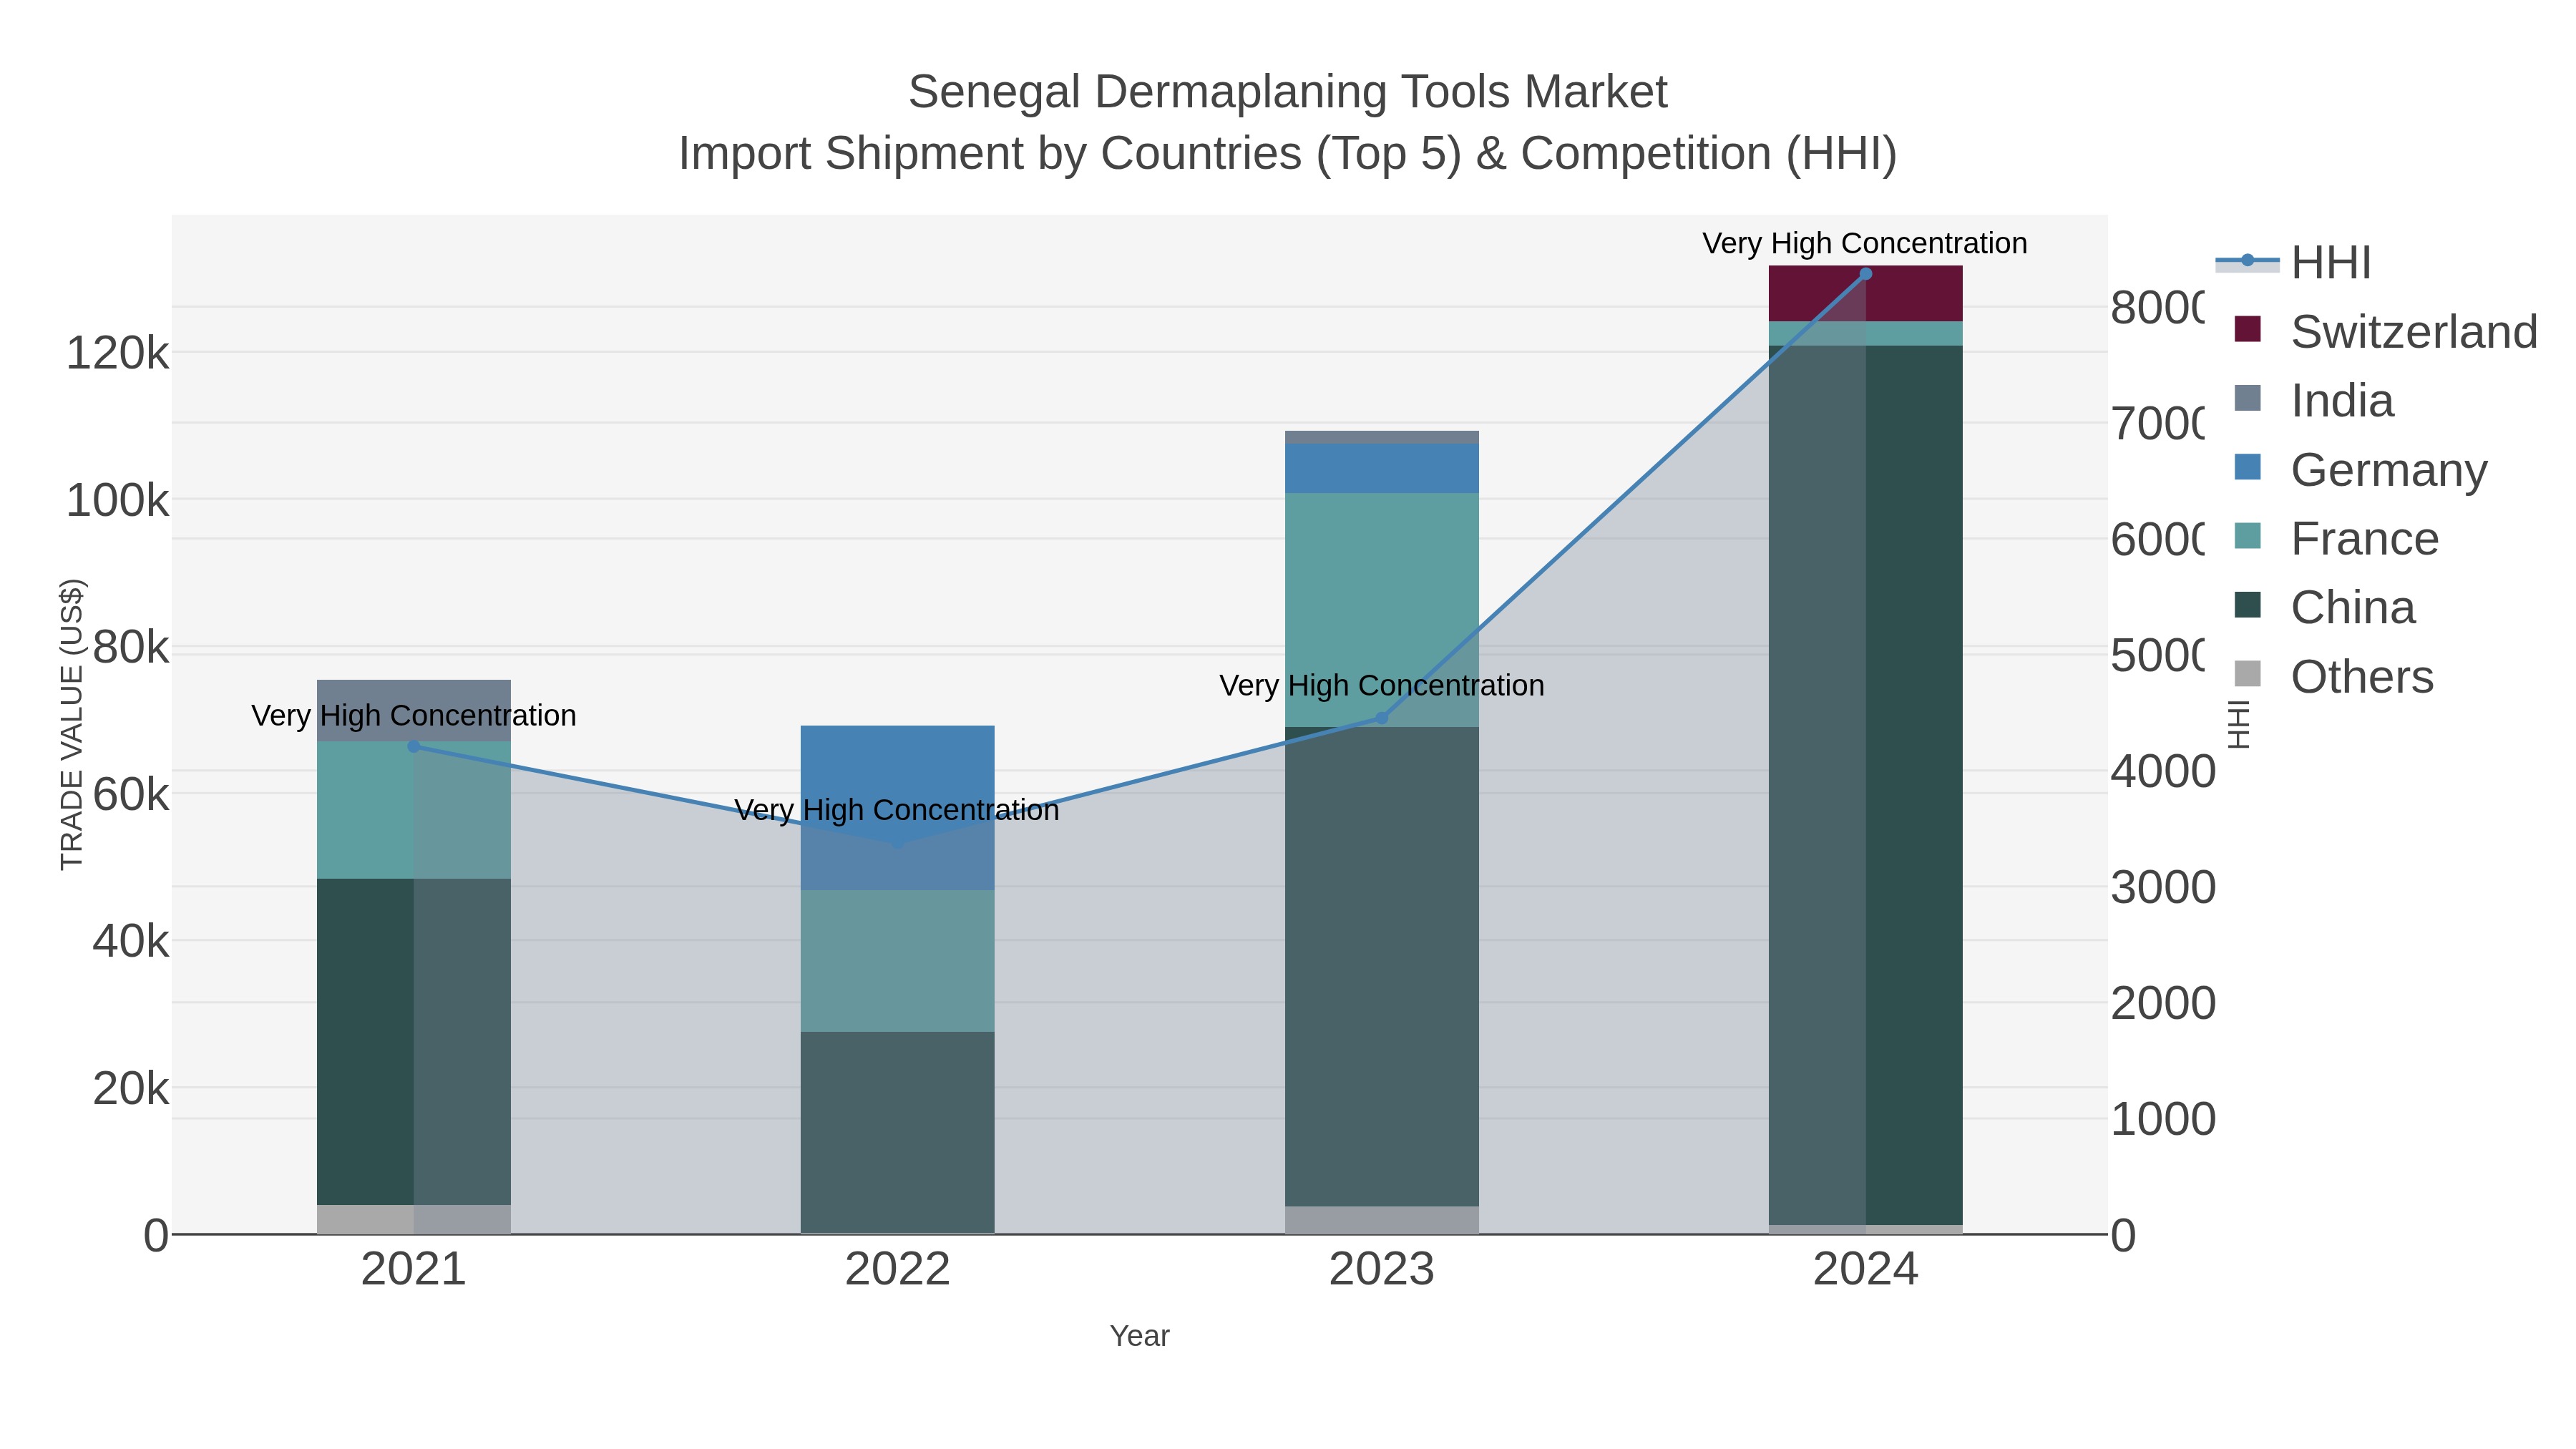Image resolution: width=2576 pixels, height=1449 pixels.
Task: Click the 2023 Very High Concentration annotation
Action: point(1382,685)
